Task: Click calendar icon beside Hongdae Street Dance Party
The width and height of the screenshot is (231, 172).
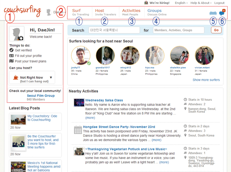Action: [78, 130]
